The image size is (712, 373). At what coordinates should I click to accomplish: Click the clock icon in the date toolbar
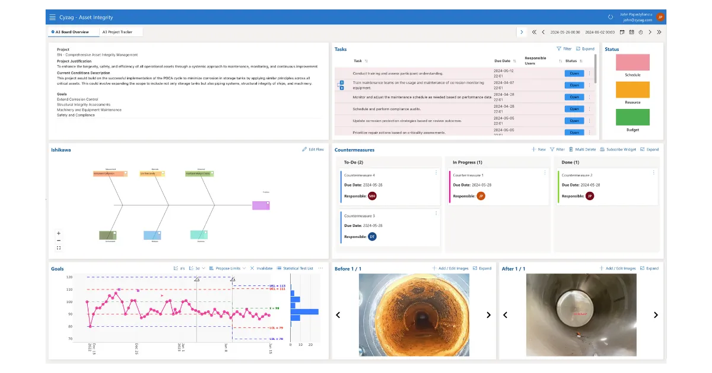tap(641, 32)
